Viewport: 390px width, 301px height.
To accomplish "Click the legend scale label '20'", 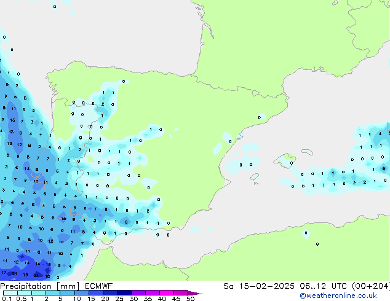I will coord(105,299).
